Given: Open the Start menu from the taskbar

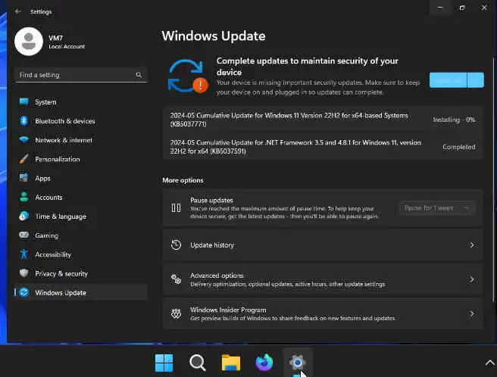Looking at the screenshot, I should 164,363.
